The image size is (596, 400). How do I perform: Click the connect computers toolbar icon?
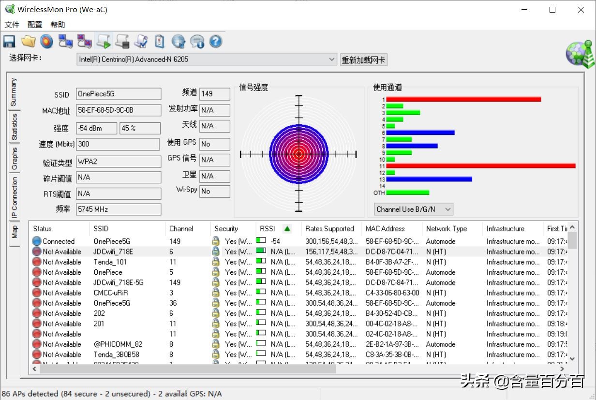pyautogui.click(x=65, y=42)
